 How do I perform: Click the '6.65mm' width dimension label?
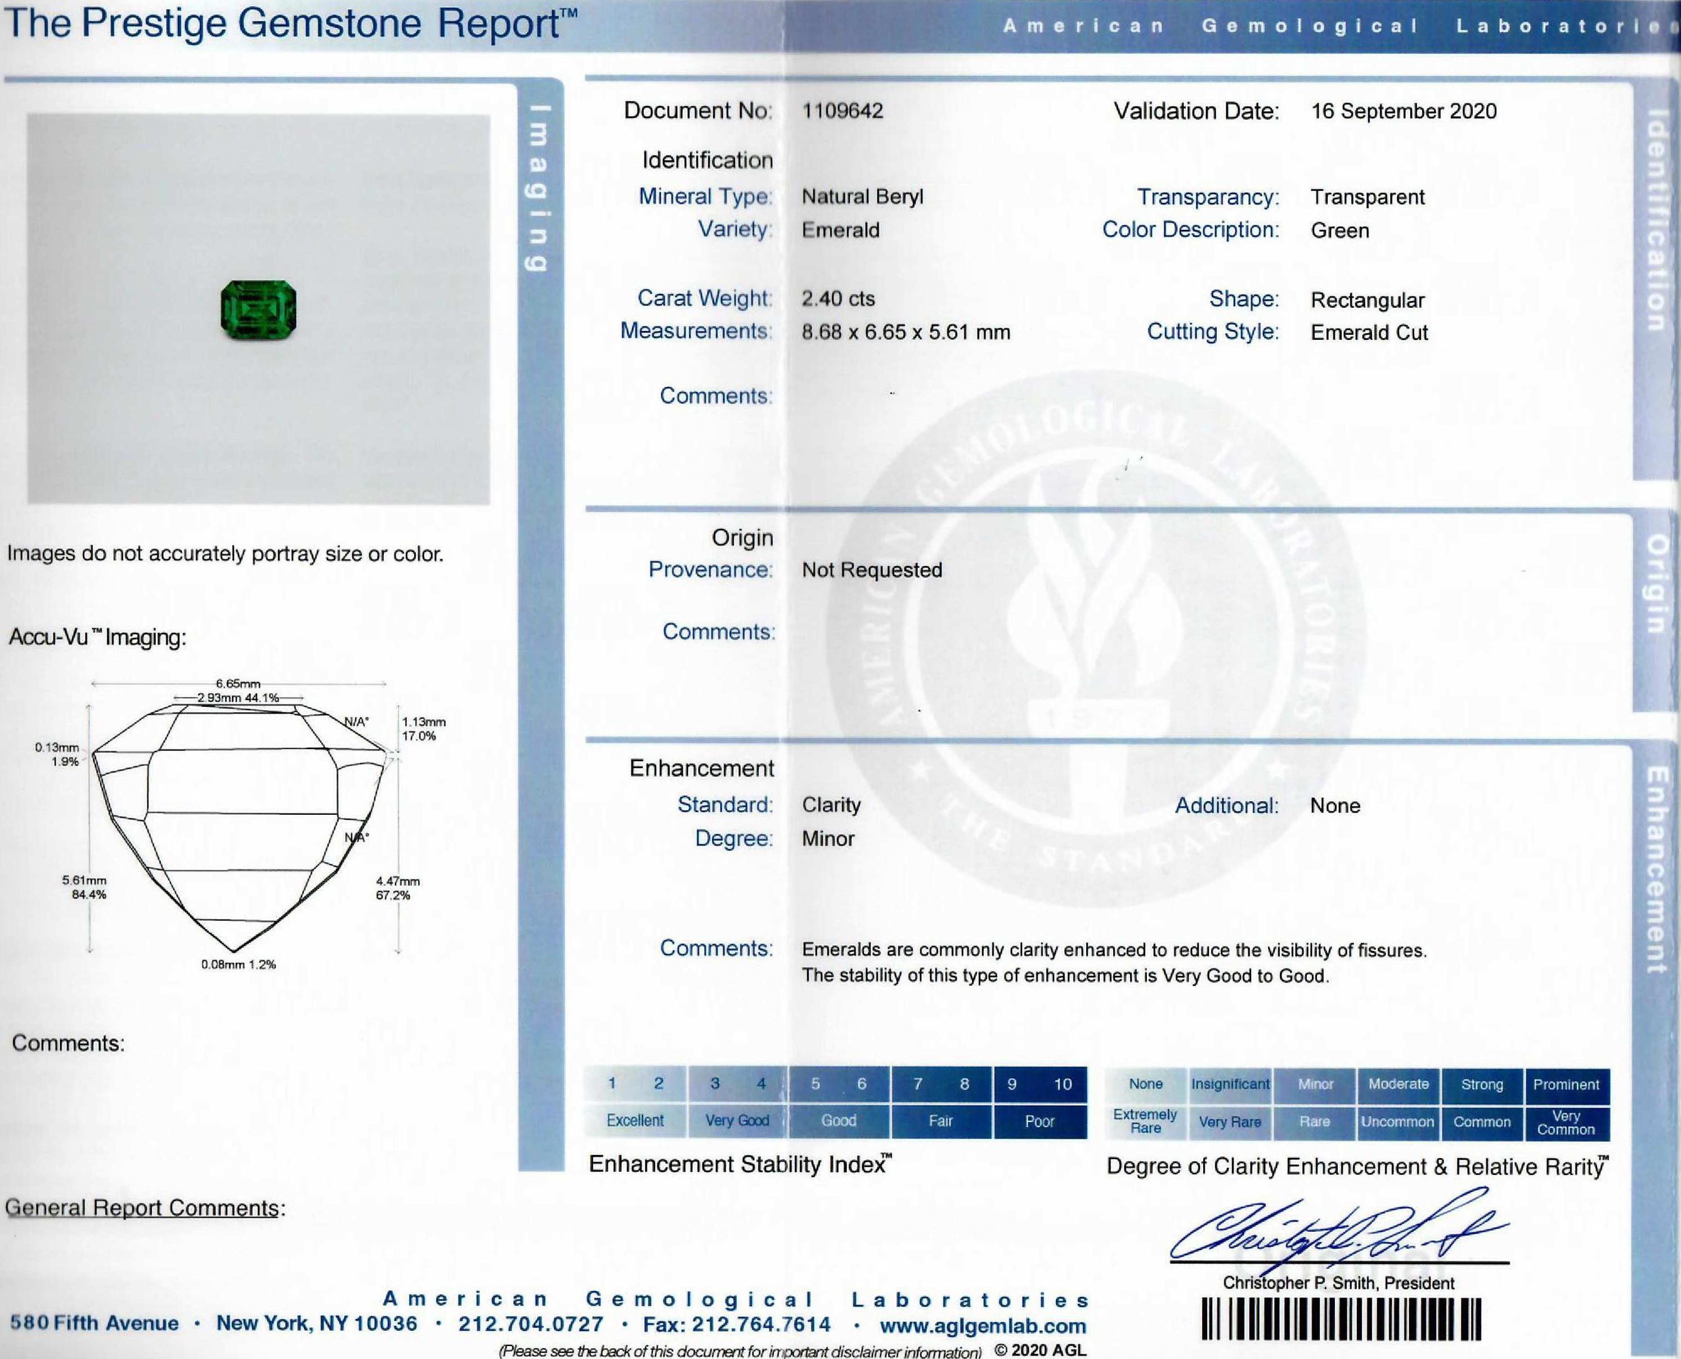(238, 683)
